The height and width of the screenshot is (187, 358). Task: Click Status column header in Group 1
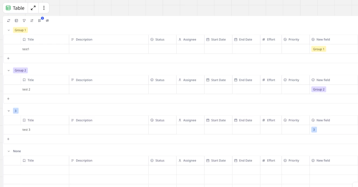pos(162,39)
